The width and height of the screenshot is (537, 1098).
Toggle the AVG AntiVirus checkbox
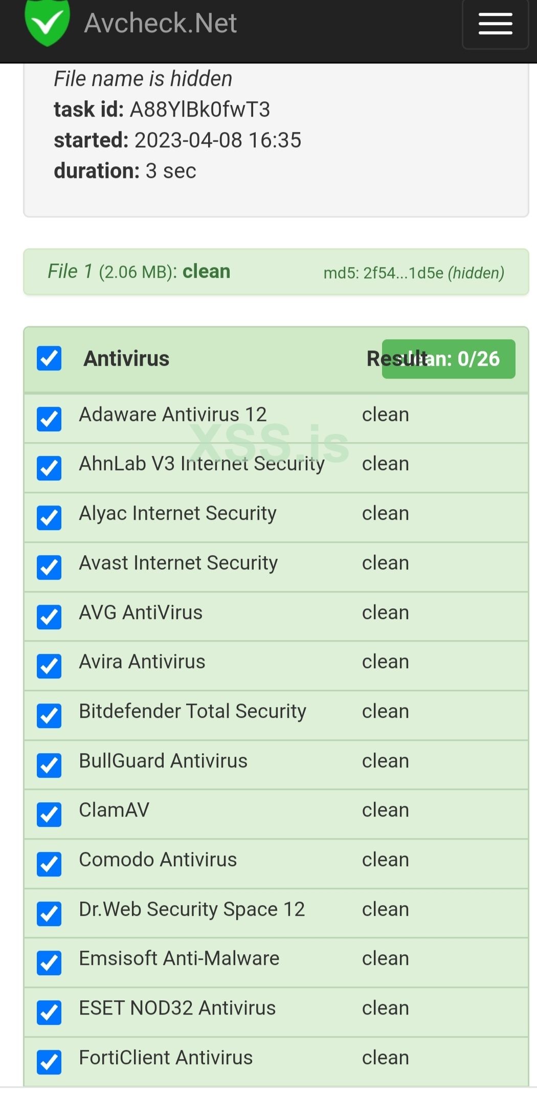pos(49,617)
